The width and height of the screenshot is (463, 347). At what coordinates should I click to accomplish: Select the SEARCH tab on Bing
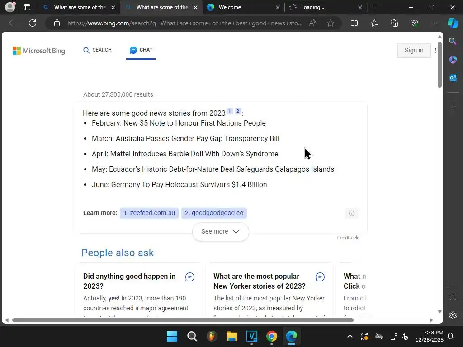(x=98, y=50)
